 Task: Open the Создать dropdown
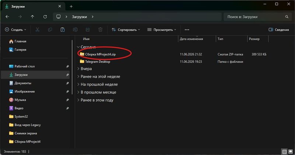(x=15, y=30)
